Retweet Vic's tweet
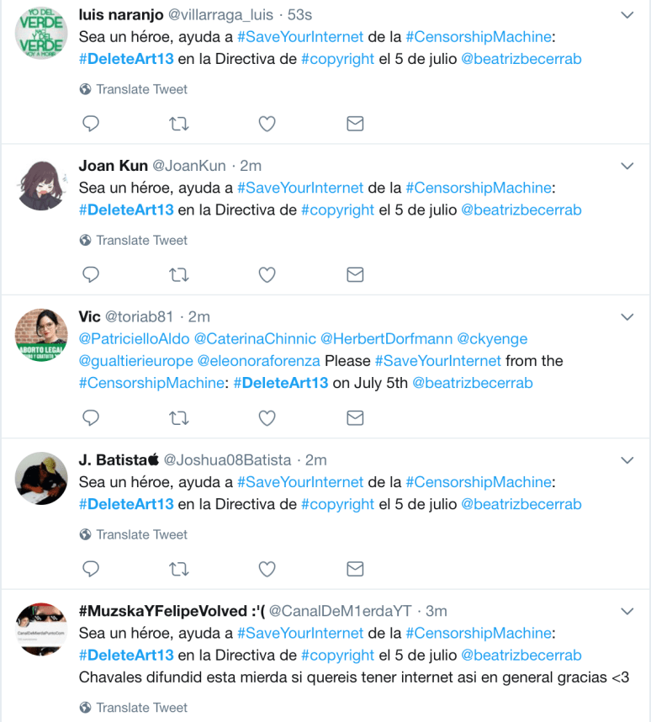The image size is (651, 722). [178, 418]
